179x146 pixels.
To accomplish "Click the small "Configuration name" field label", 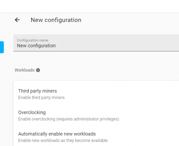I will coord(33,40).
